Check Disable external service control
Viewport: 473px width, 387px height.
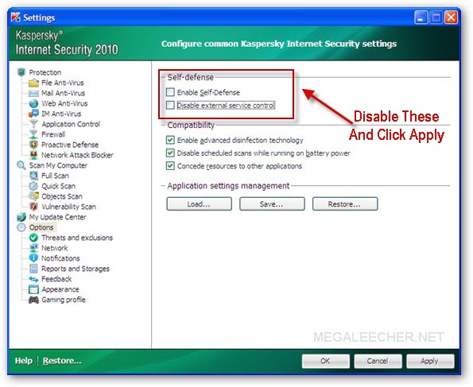pos(170,105)
